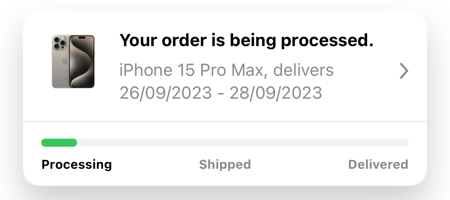This screenshot has width=450, height=200.
Task: Open order details via right chevron arrow
Action: pos(404,71)
